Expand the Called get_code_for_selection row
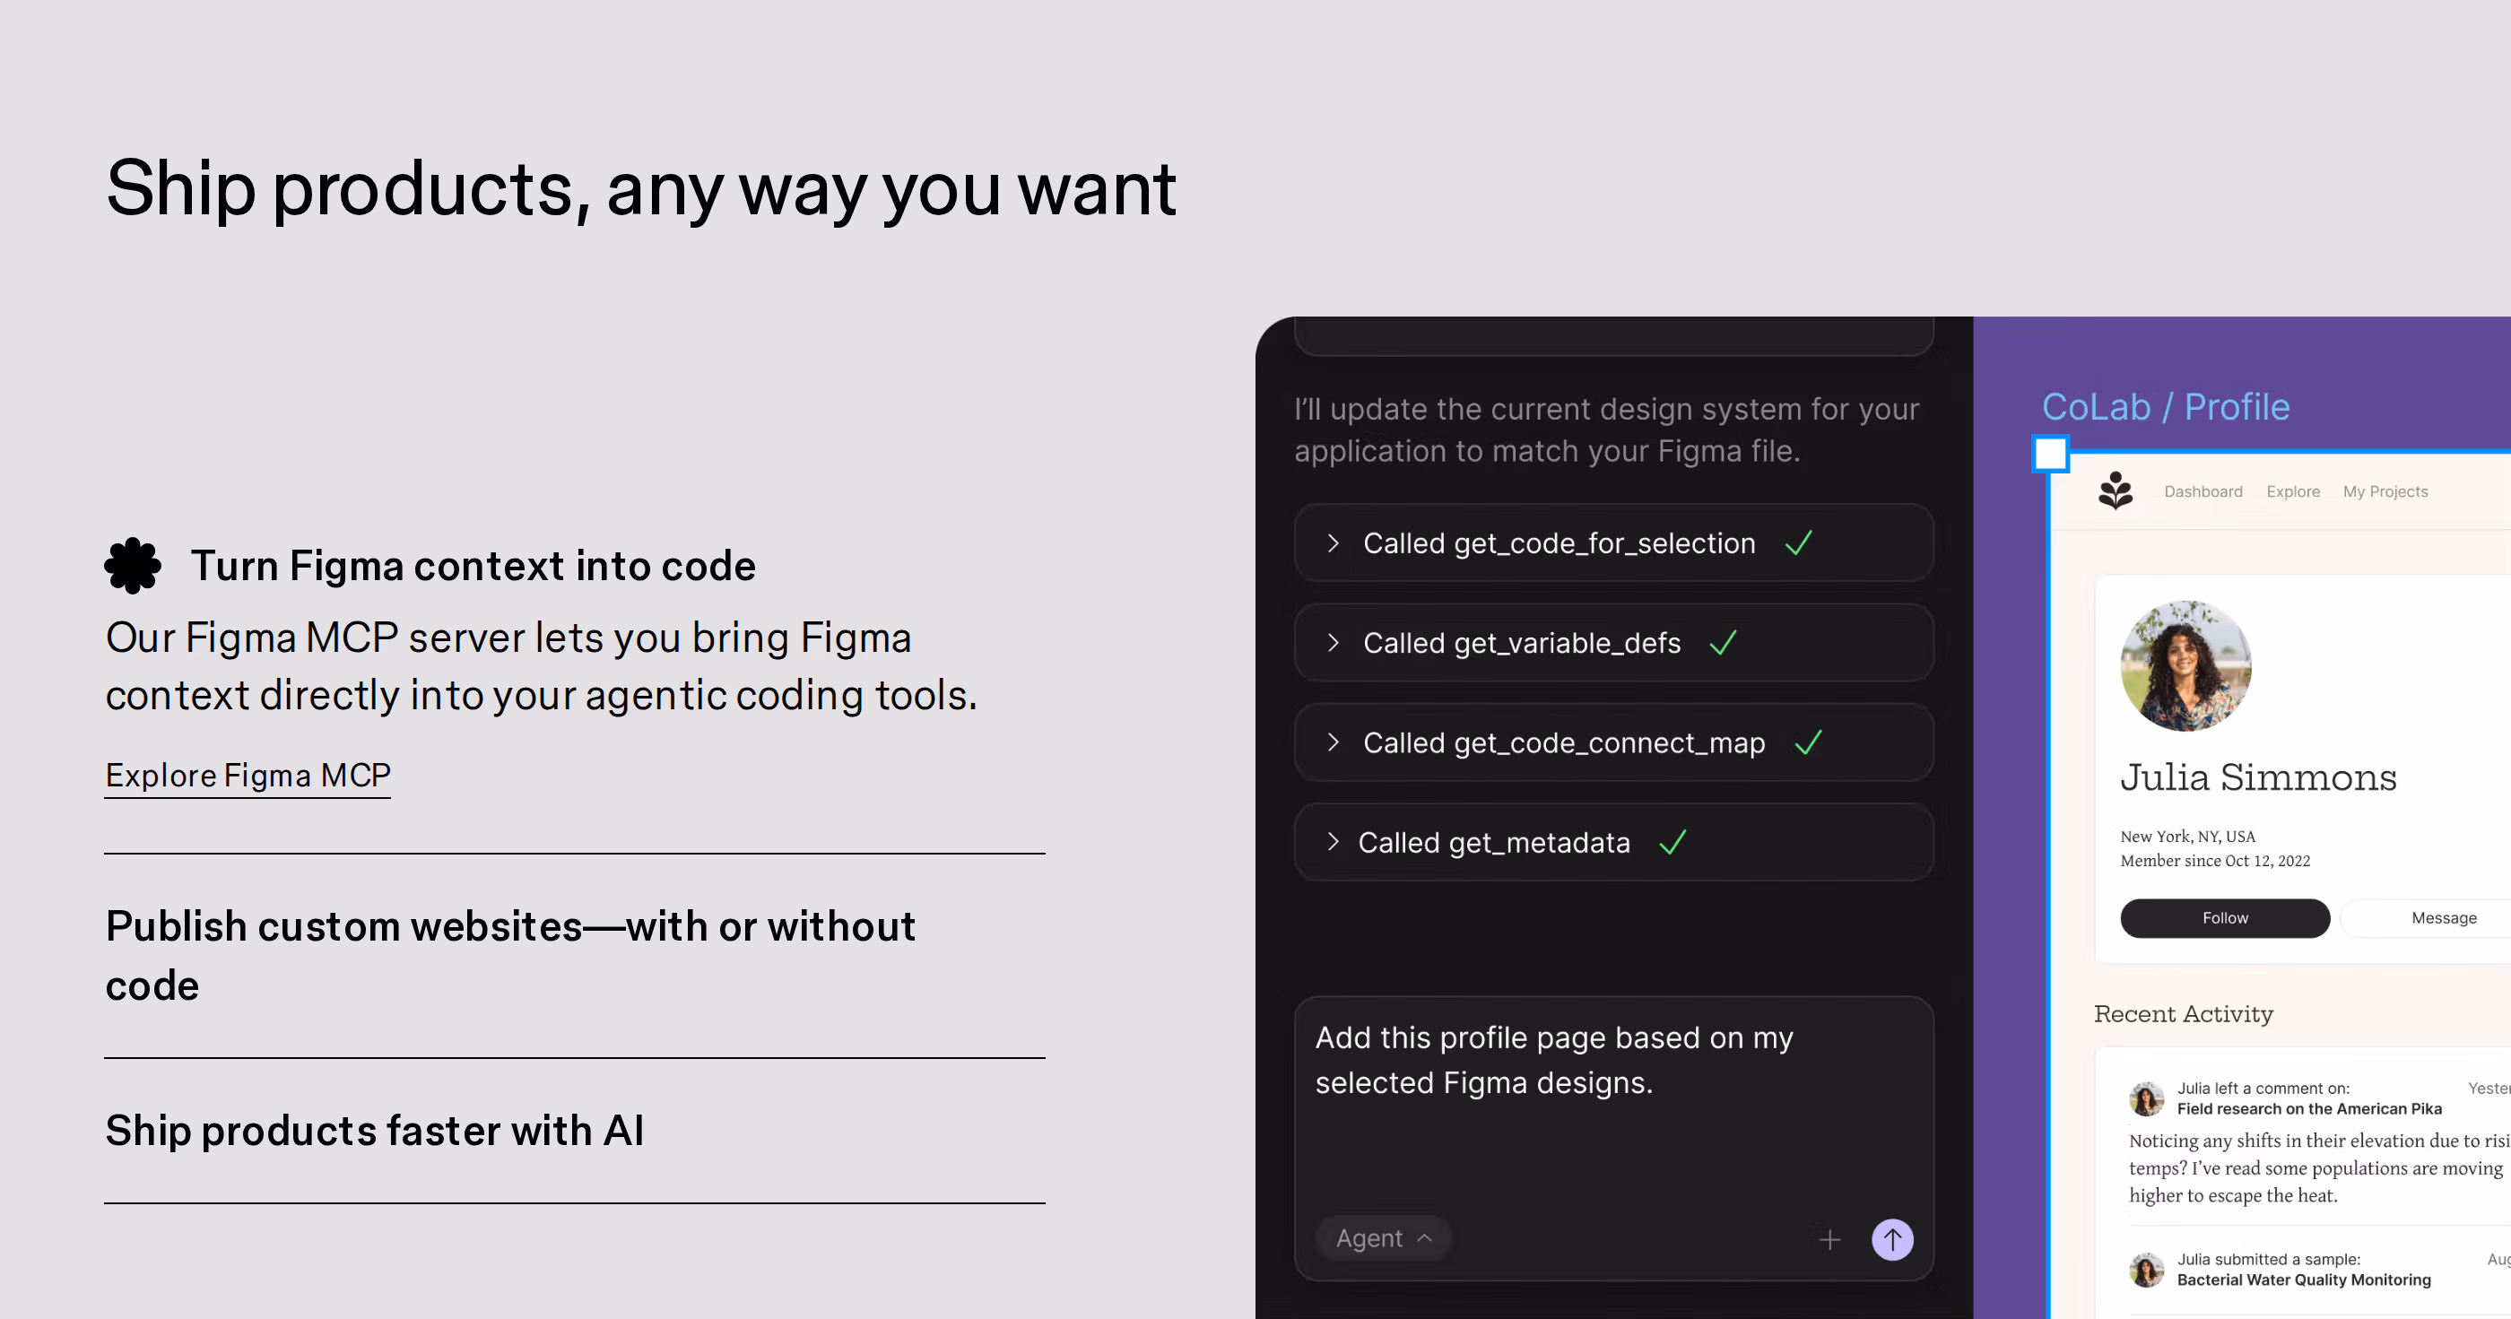Screen dimensions: 2511x1319 (x=1613, y=543)
